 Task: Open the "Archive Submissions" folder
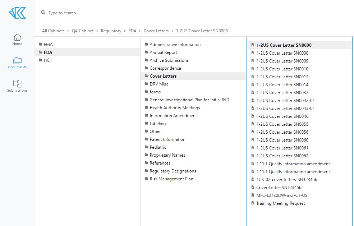[x=169, y=60]
